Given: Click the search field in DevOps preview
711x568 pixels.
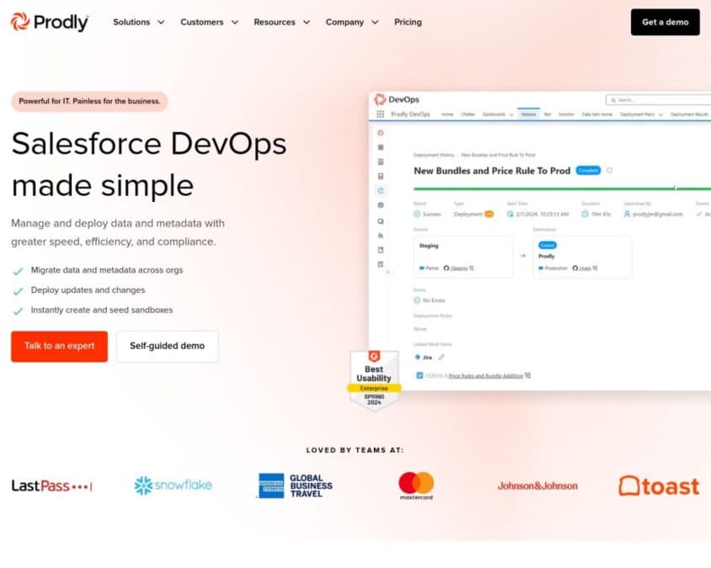Looking at the screenshot, I should tap(659, 99).
